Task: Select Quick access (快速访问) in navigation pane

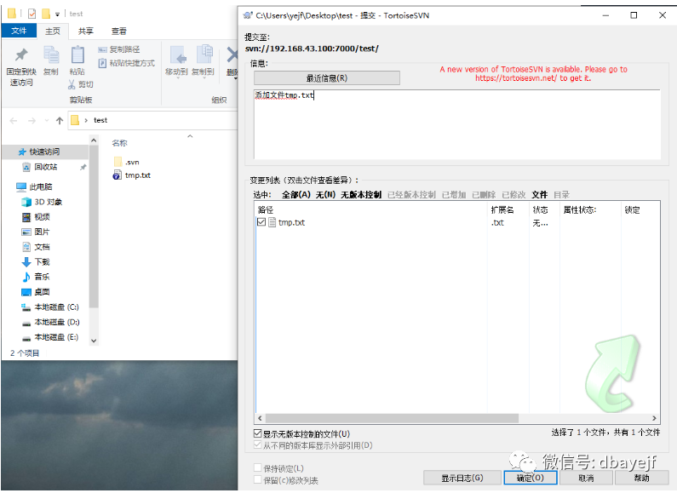Action: tap(45, 152)
